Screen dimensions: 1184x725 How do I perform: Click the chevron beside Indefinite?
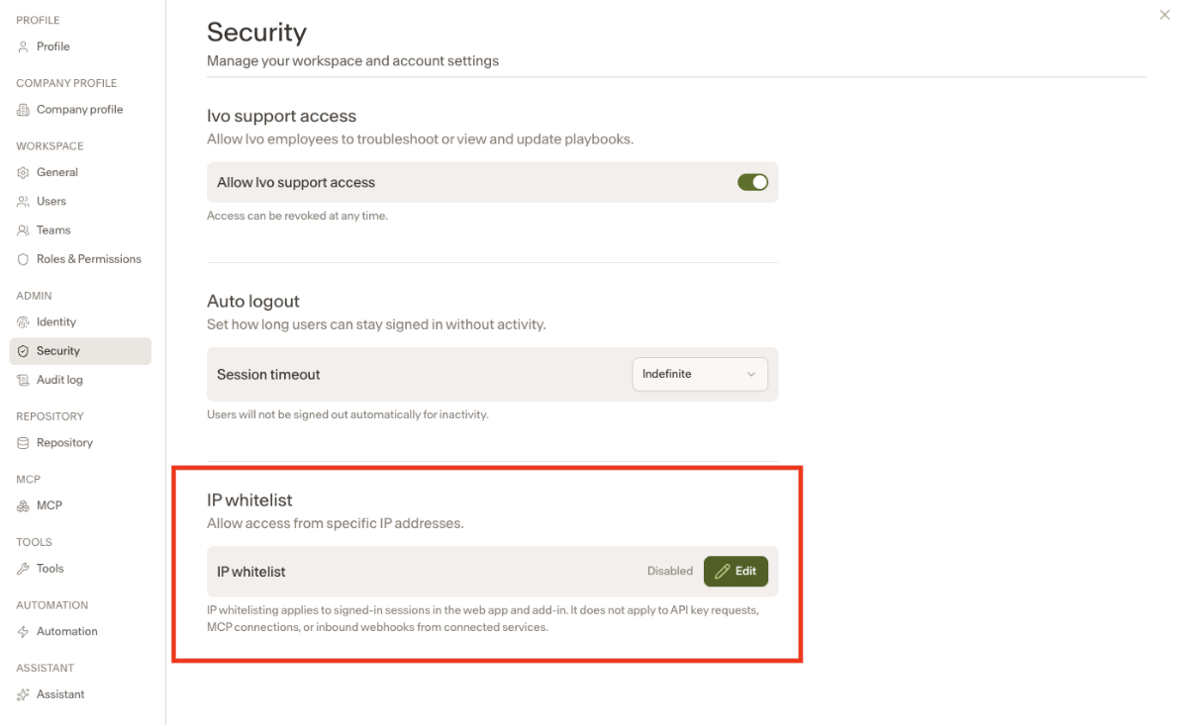(750, 374)
